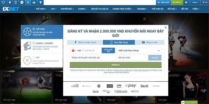Click the promo code input field

tap(92, 58)
